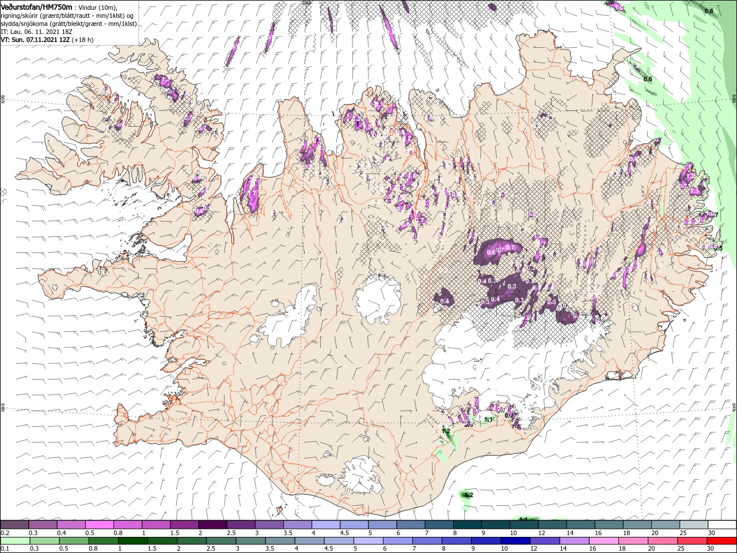Click the snow legend swatch labeled 7
Image resolution: width=737 pixels, height=553 pixels.
[439, 525]
